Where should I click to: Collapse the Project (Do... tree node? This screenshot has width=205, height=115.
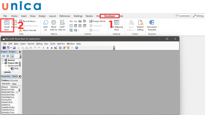[3, 63]
